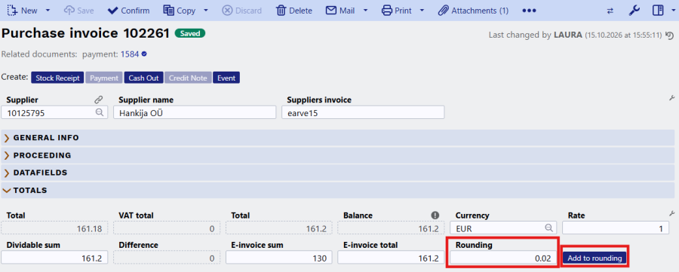Click the Supplier name field Hankija OÜ
This screenshot has width=679, height=272.
(x=195, y=112)
